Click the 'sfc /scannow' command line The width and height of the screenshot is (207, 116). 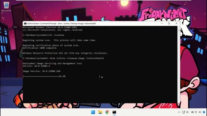coord(43,35)
